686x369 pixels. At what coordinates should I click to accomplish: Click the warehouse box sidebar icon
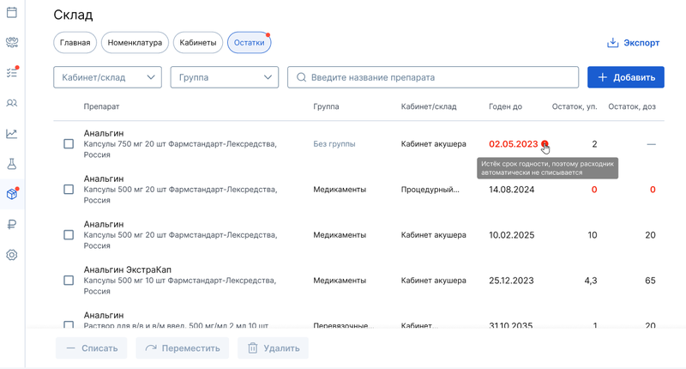[x=12, y=194]
